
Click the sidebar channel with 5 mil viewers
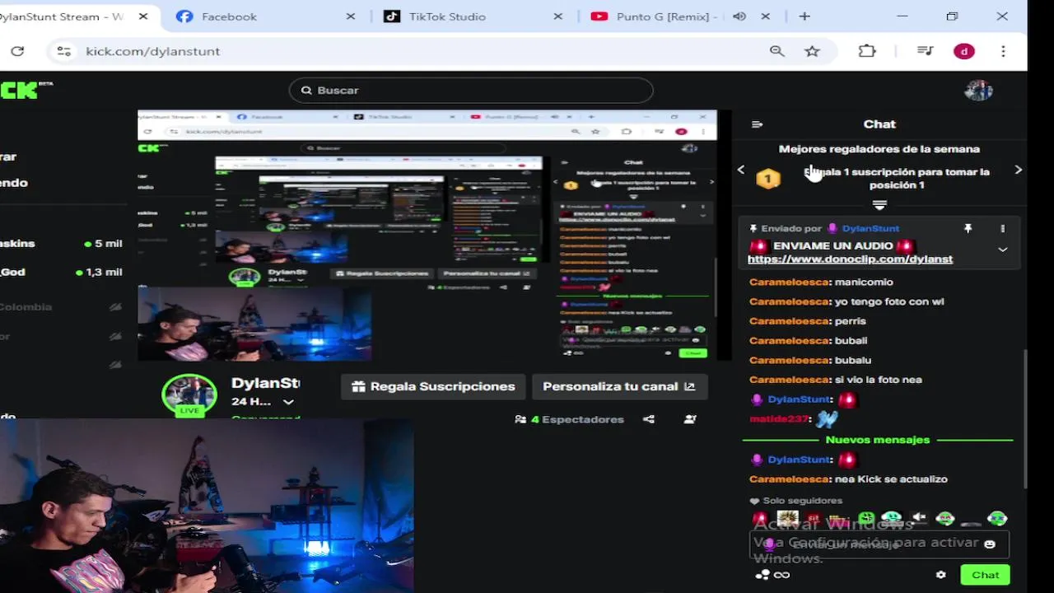62,244
